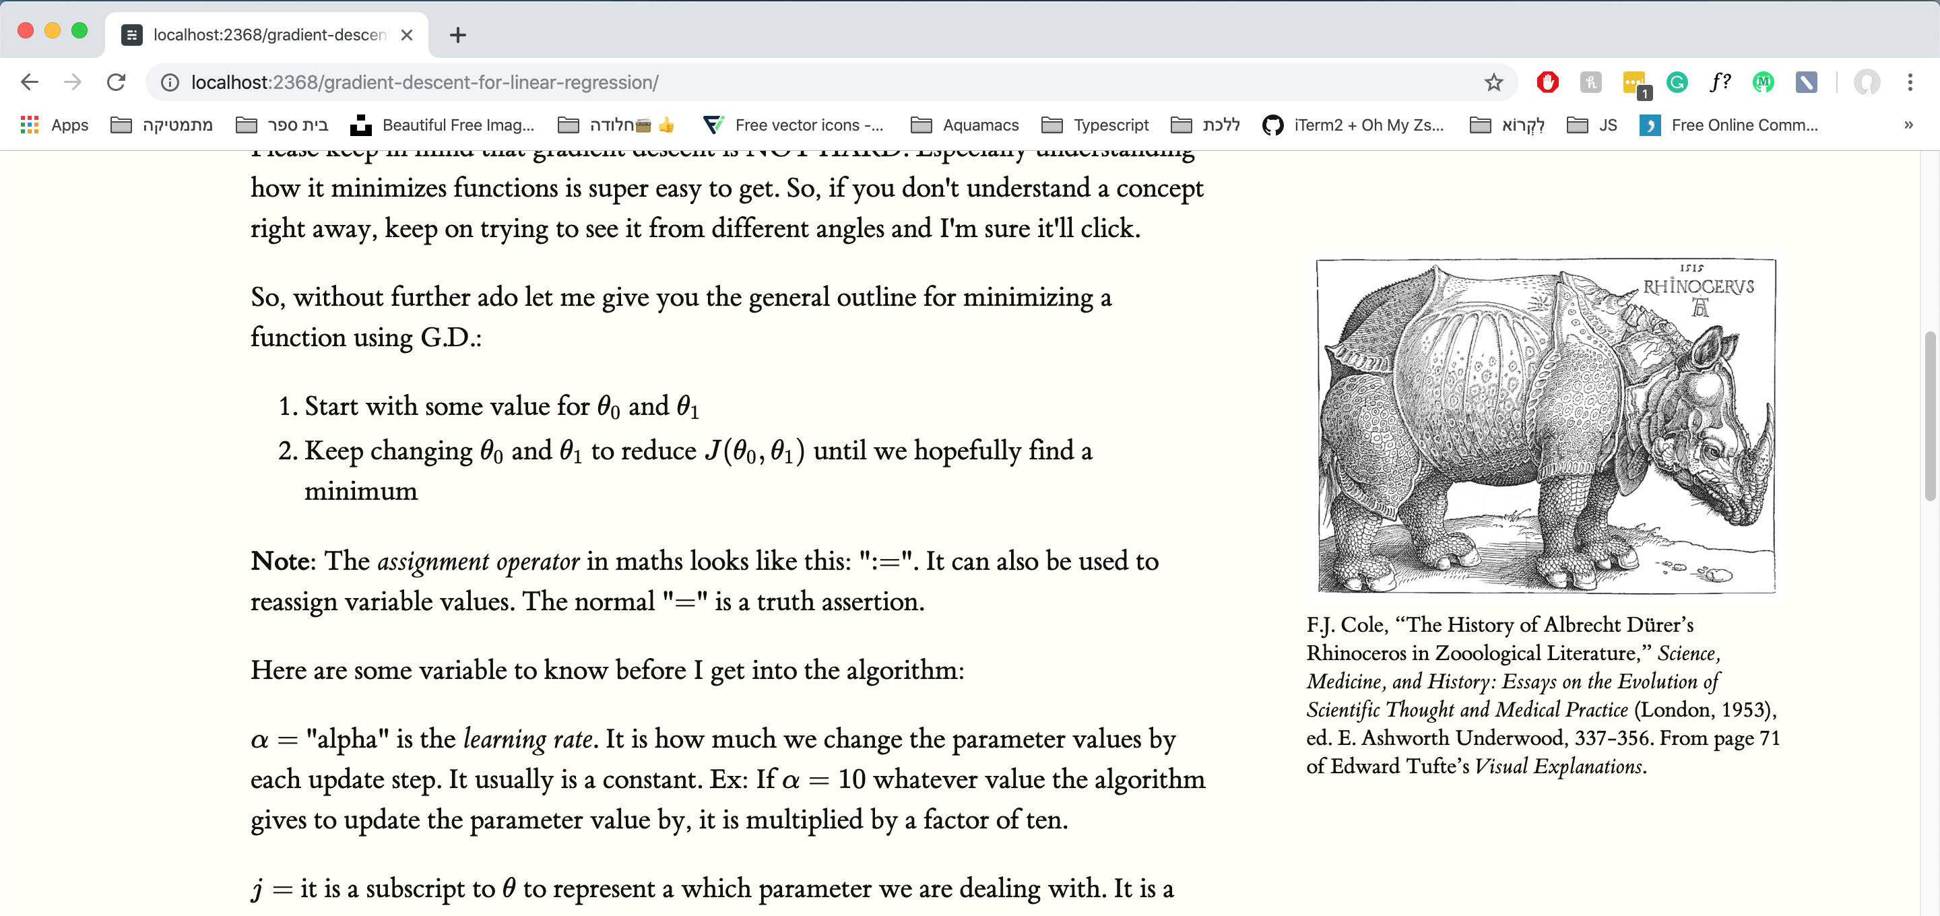Open a new tab with plus button
The height and width of the screenshot is (916, 1940).
457,34
